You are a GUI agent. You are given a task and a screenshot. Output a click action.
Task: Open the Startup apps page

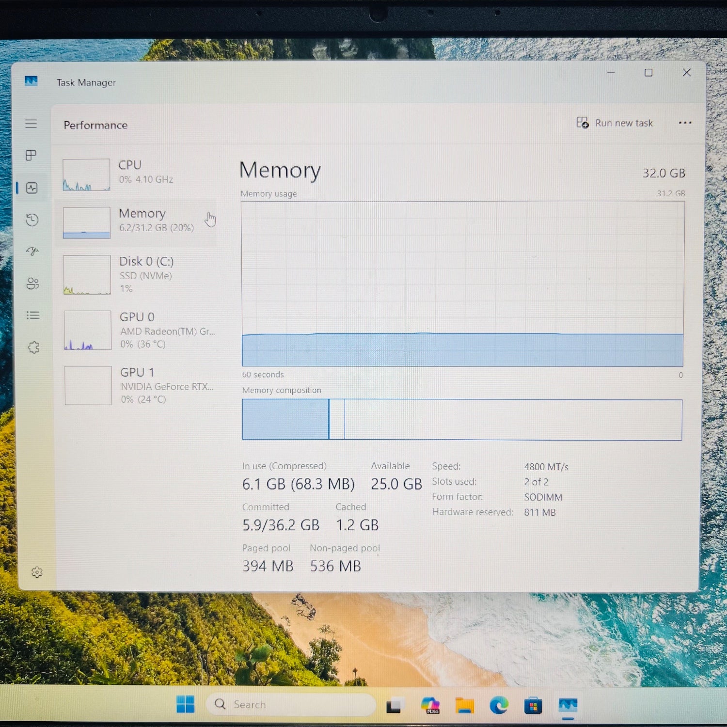tap(32, 251)
